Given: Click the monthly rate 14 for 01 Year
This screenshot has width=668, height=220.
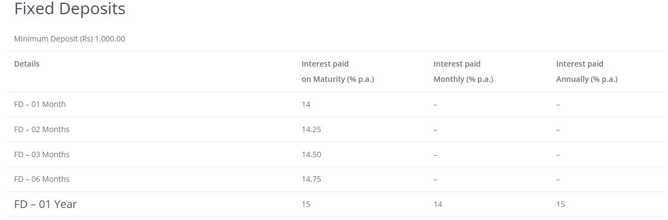Looking at the screenshot, I should point(438,204).
